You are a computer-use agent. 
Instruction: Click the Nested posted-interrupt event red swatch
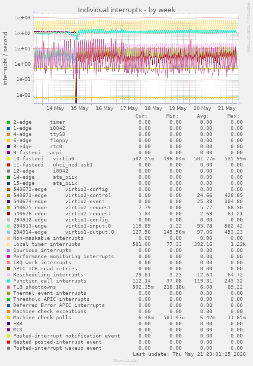pos(9,342)
